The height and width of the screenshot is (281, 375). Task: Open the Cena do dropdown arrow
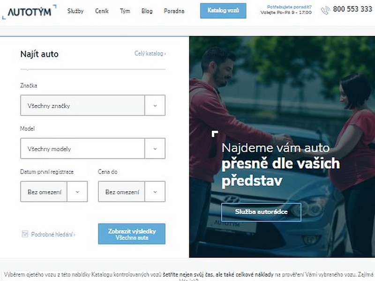coord(155,192)
